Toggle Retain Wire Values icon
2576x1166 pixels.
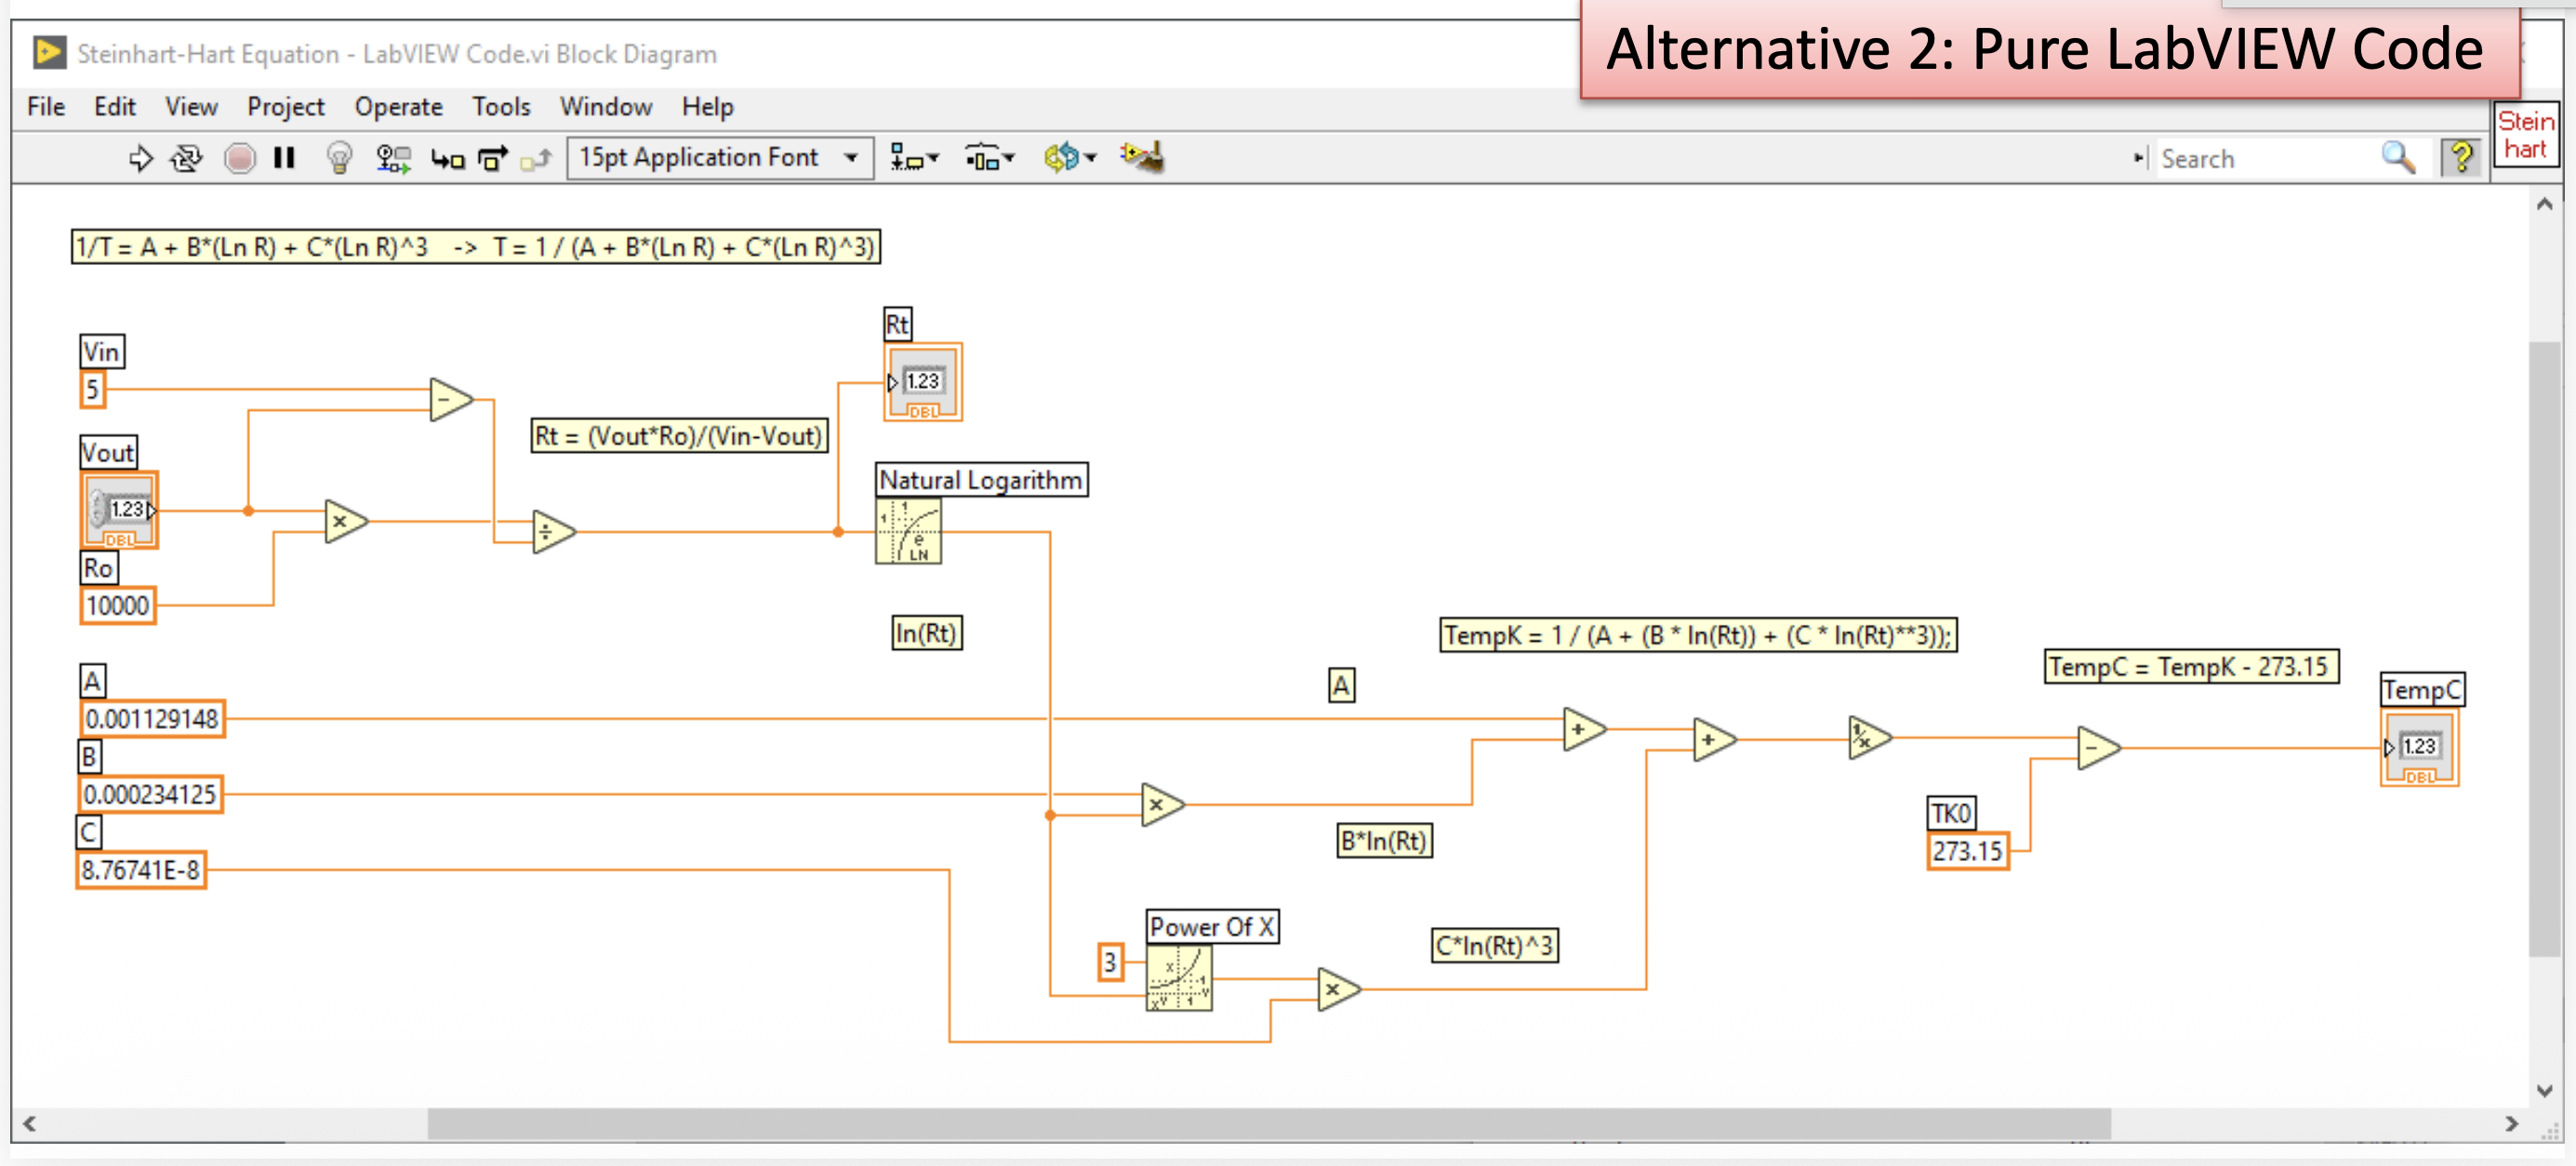pos(393,158)
